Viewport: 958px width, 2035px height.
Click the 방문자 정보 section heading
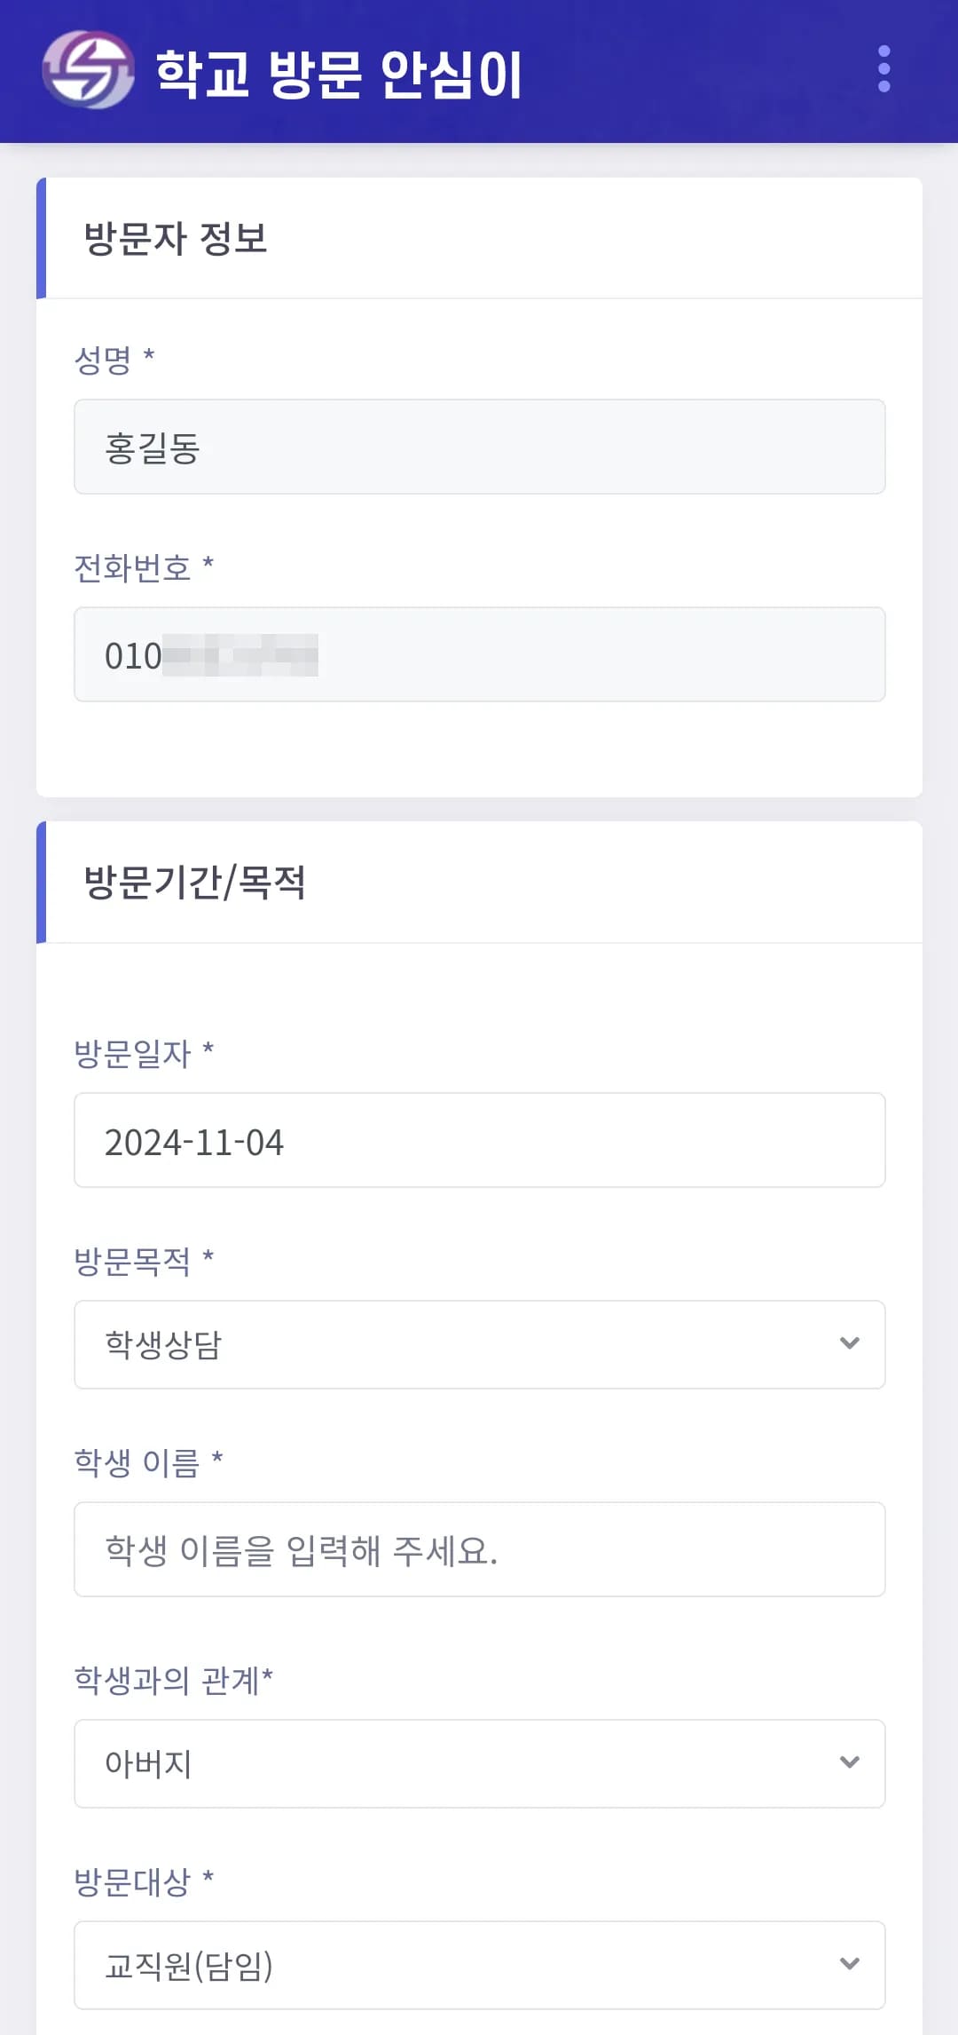pos(176,239)
